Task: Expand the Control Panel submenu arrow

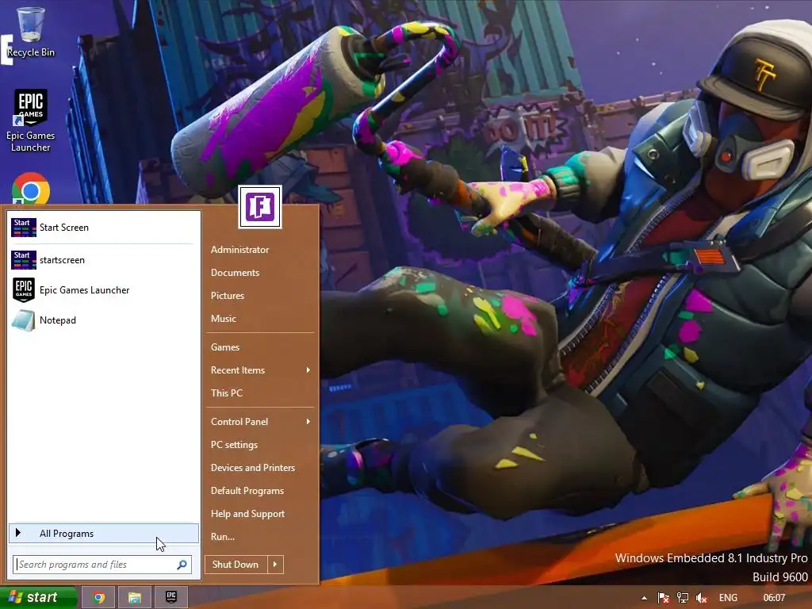Action: [x=308, y=422]
